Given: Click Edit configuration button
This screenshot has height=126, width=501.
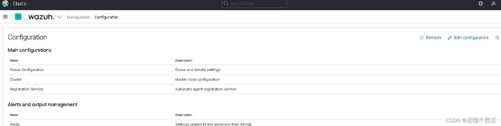Looking at the screenshot, I should pos(468,38).
